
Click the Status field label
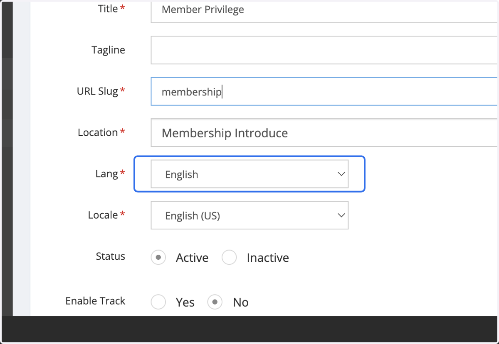point(111,256)
